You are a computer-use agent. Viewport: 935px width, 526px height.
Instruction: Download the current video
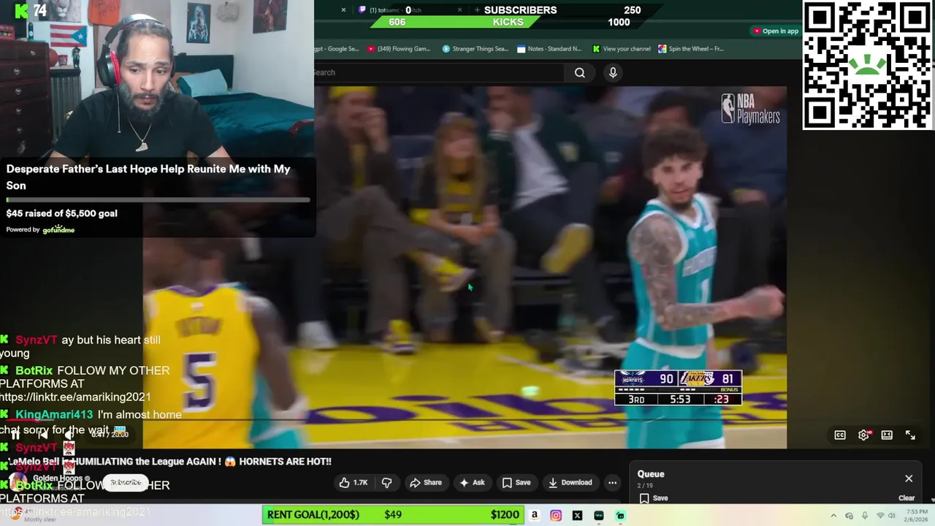(x=570, y=482)
